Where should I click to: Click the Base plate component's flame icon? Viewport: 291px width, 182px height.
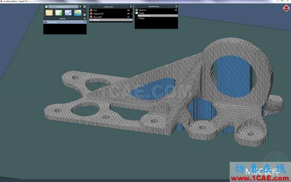point(91,17)
